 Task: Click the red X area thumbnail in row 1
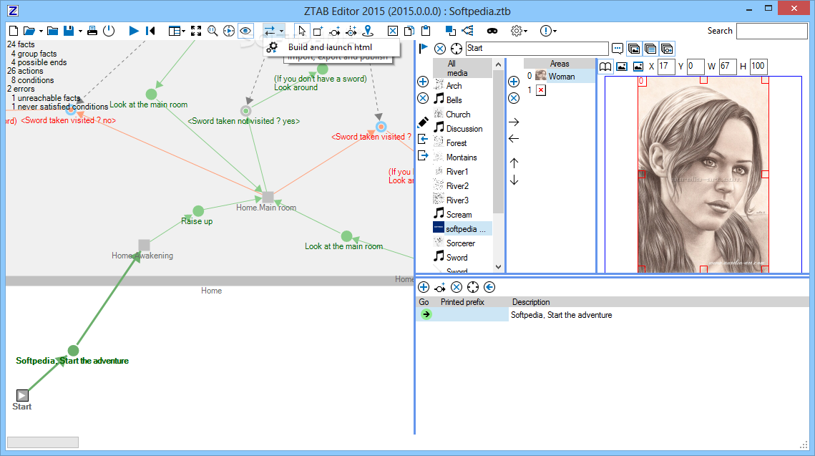point(541,90)
